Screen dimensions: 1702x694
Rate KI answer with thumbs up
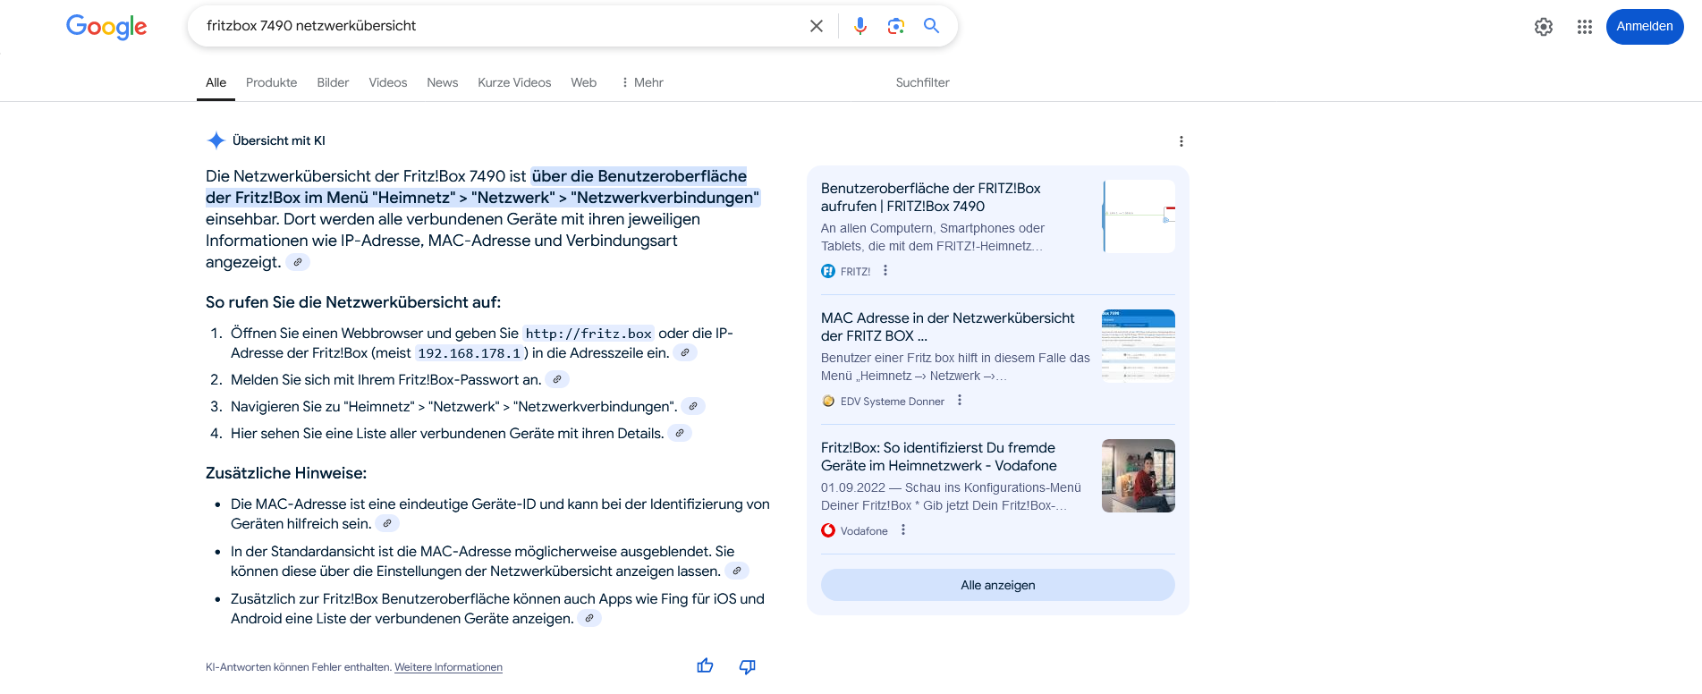pos(705,665)
